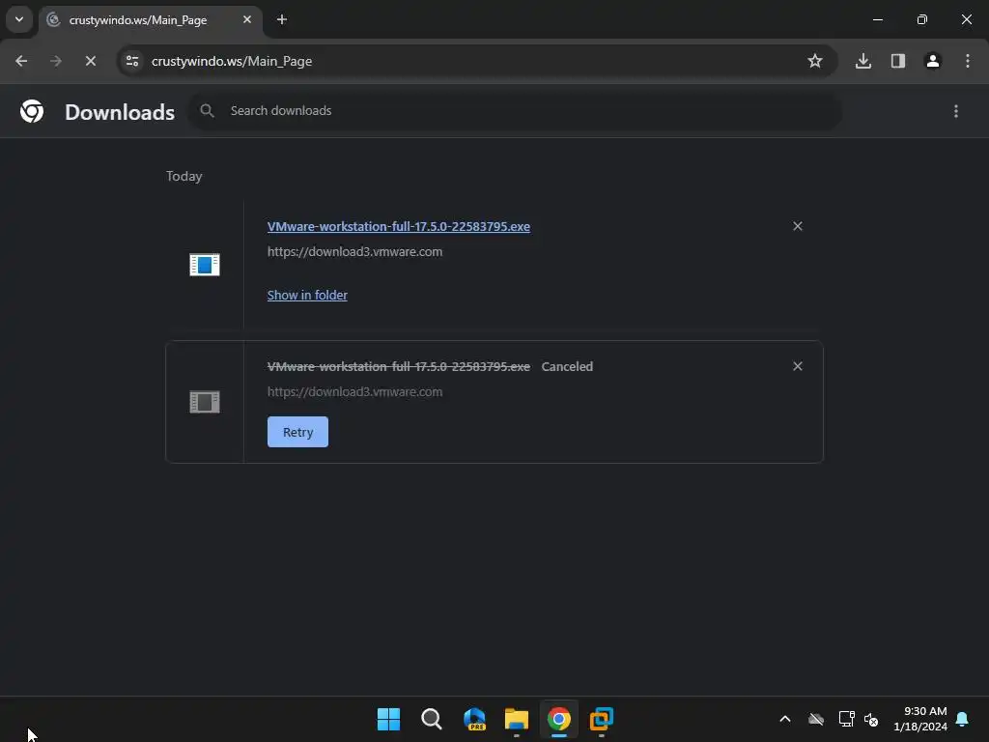Launch Microsoft Edge Preview from taskbar
The width and height of the screenshot is (989, 742).
coord(474,719)
